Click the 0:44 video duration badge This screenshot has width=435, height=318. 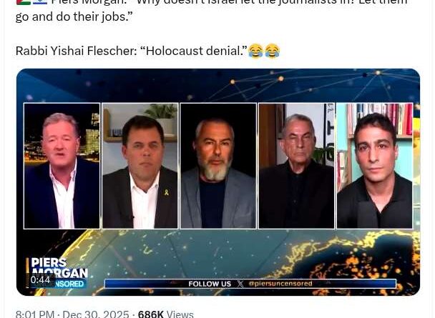tap(41, 280)
